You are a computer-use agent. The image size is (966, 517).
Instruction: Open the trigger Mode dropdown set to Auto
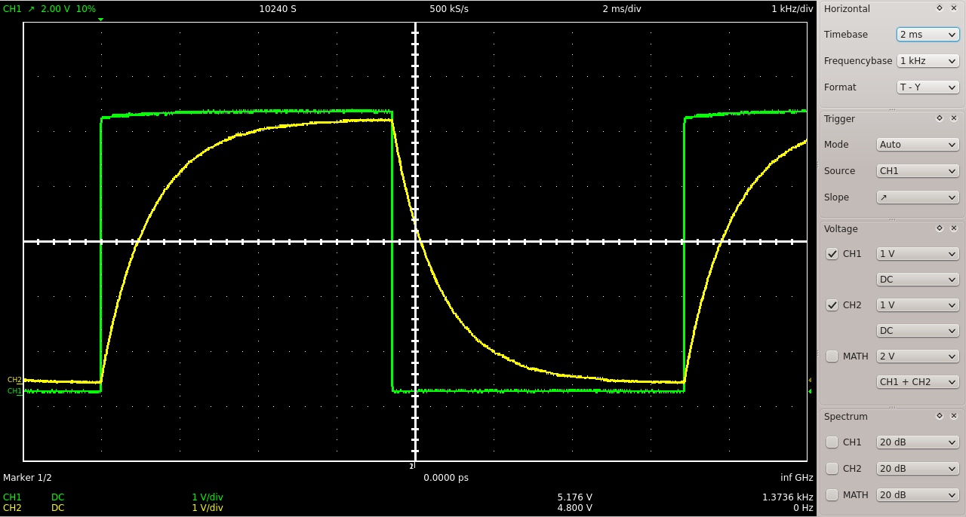pos(917,145)
